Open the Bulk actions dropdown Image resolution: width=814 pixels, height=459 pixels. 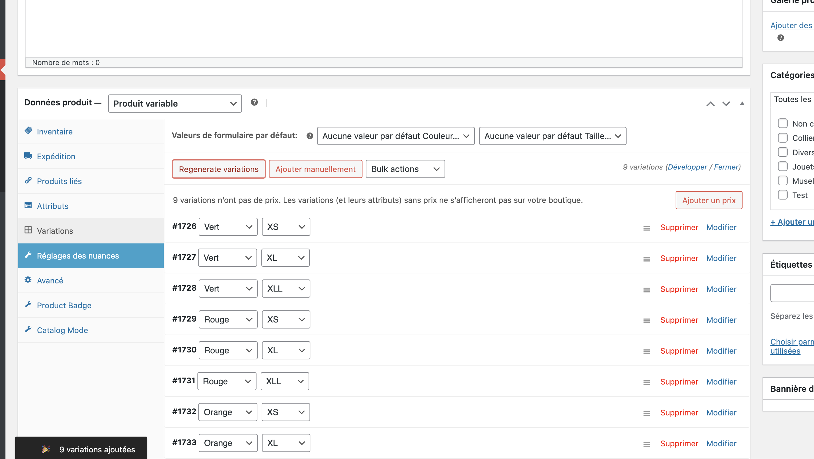(x=405, y=169)
